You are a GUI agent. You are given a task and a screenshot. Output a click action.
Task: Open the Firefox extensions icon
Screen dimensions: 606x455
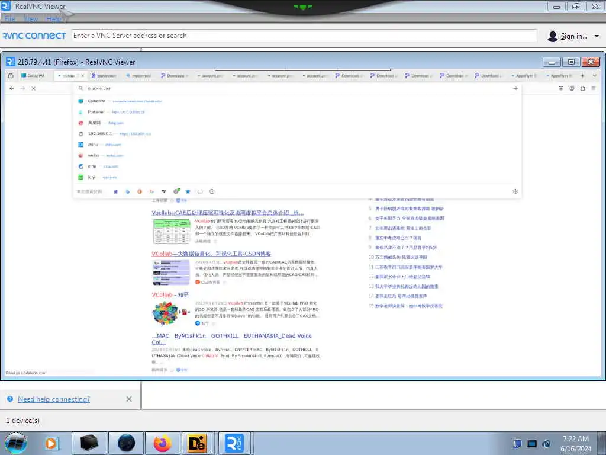pyautogui.click(x=582, y=89)
